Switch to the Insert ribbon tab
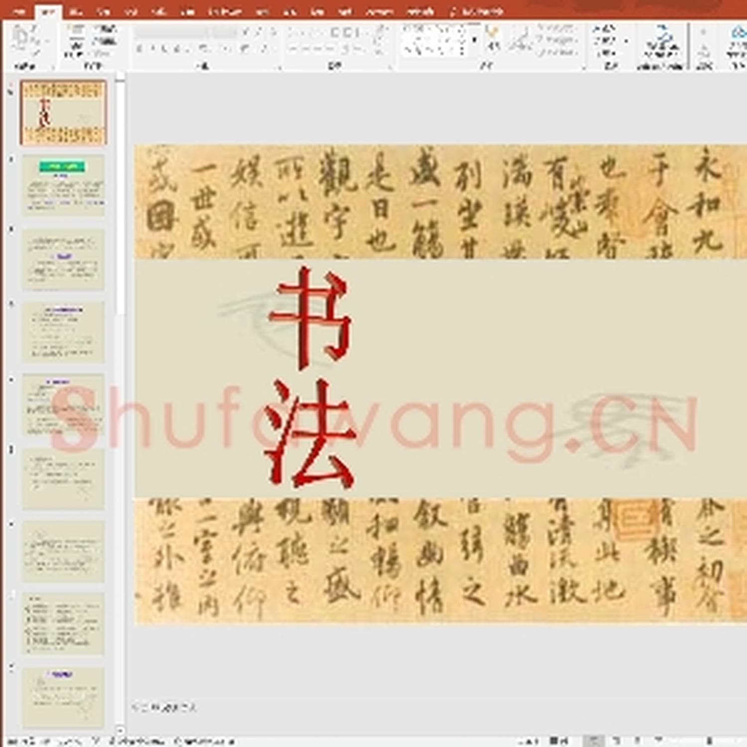 pyautogui.click(x=75, y=11)
